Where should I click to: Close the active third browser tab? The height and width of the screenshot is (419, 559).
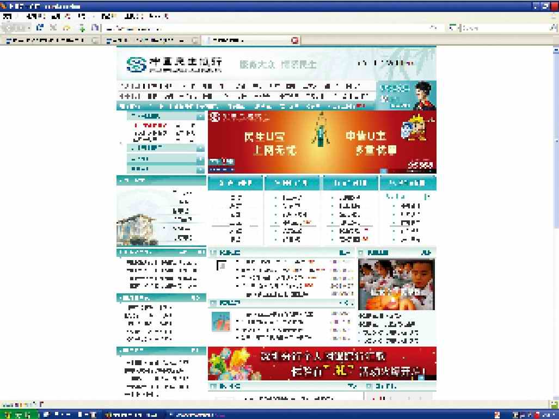[295, 40]
